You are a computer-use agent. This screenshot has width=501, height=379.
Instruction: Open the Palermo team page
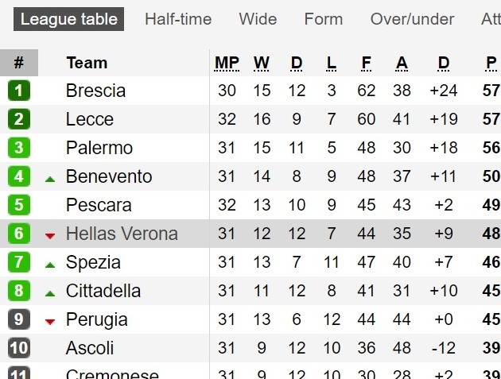click(99, 148)
